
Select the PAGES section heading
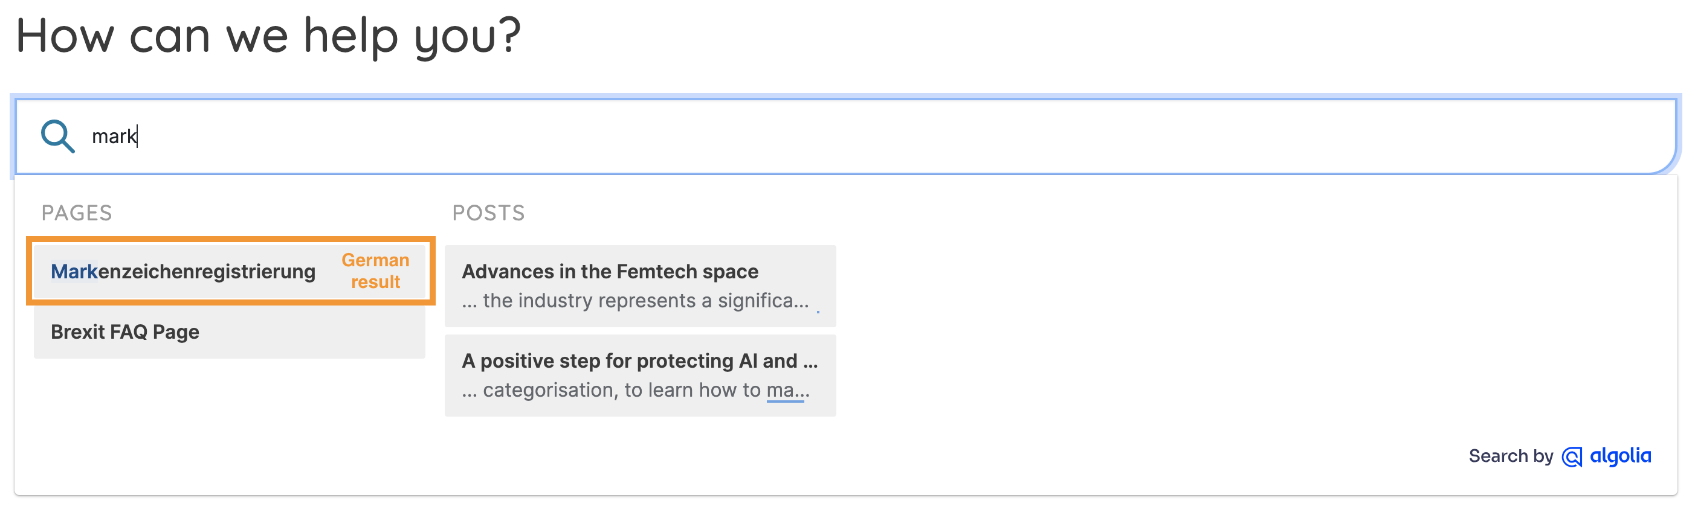click(77, 213)
